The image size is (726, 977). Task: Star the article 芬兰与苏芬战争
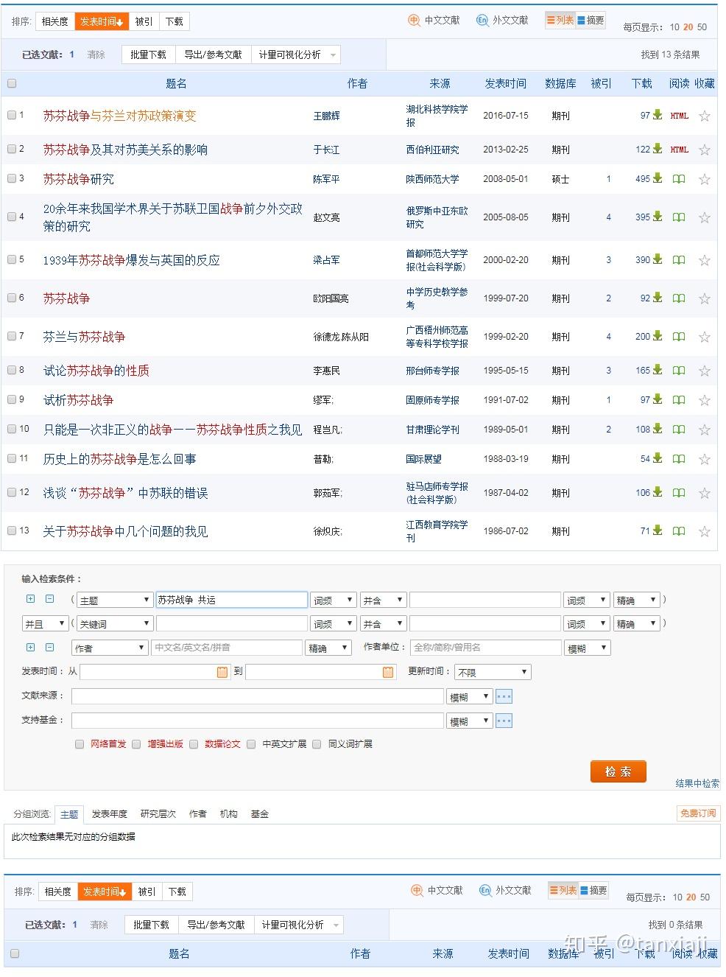pyautogui.click(x=705, y=337)
